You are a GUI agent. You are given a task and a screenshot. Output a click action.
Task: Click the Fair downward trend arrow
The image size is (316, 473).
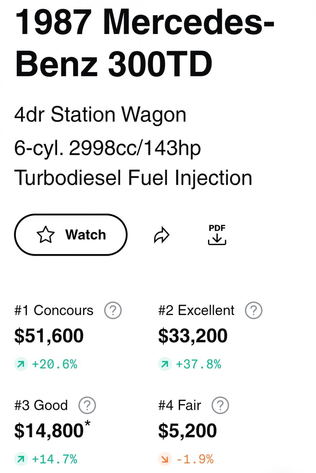165,459
